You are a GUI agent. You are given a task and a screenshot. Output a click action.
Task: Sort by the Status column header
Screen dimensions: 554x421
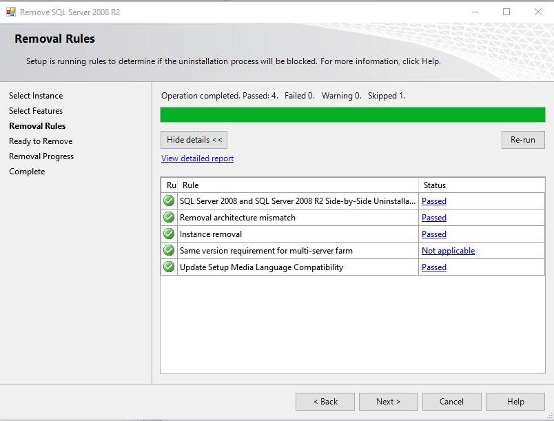click(x=481, y=185)
